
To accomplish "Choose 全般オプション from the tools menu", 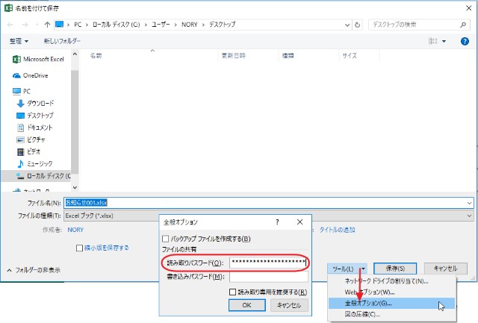I will click(368, 303).
